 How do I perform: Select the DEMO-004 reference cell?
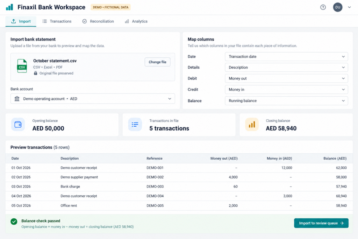click(155, 196)
